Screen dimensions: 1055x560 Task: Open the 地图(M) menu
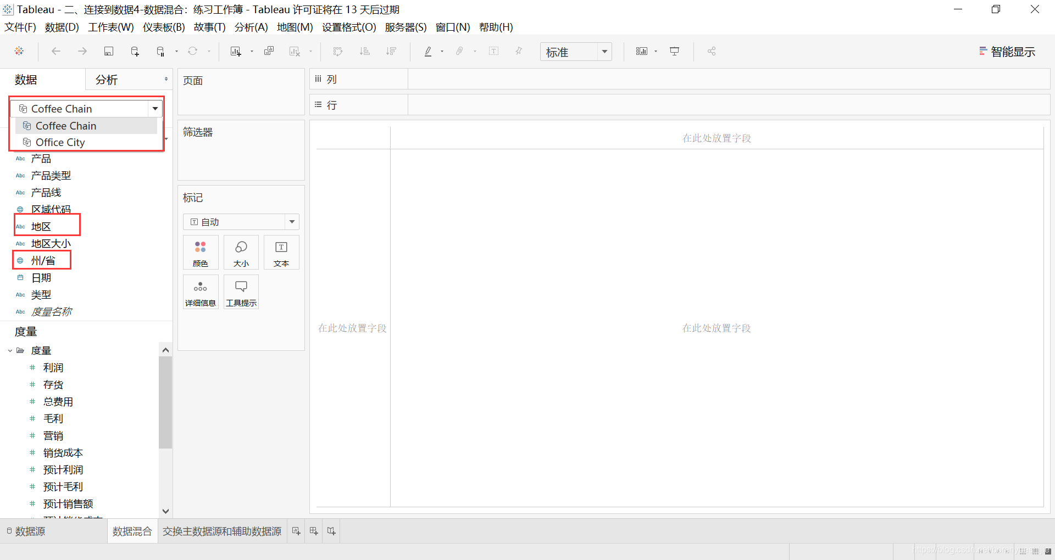[295, 27]
